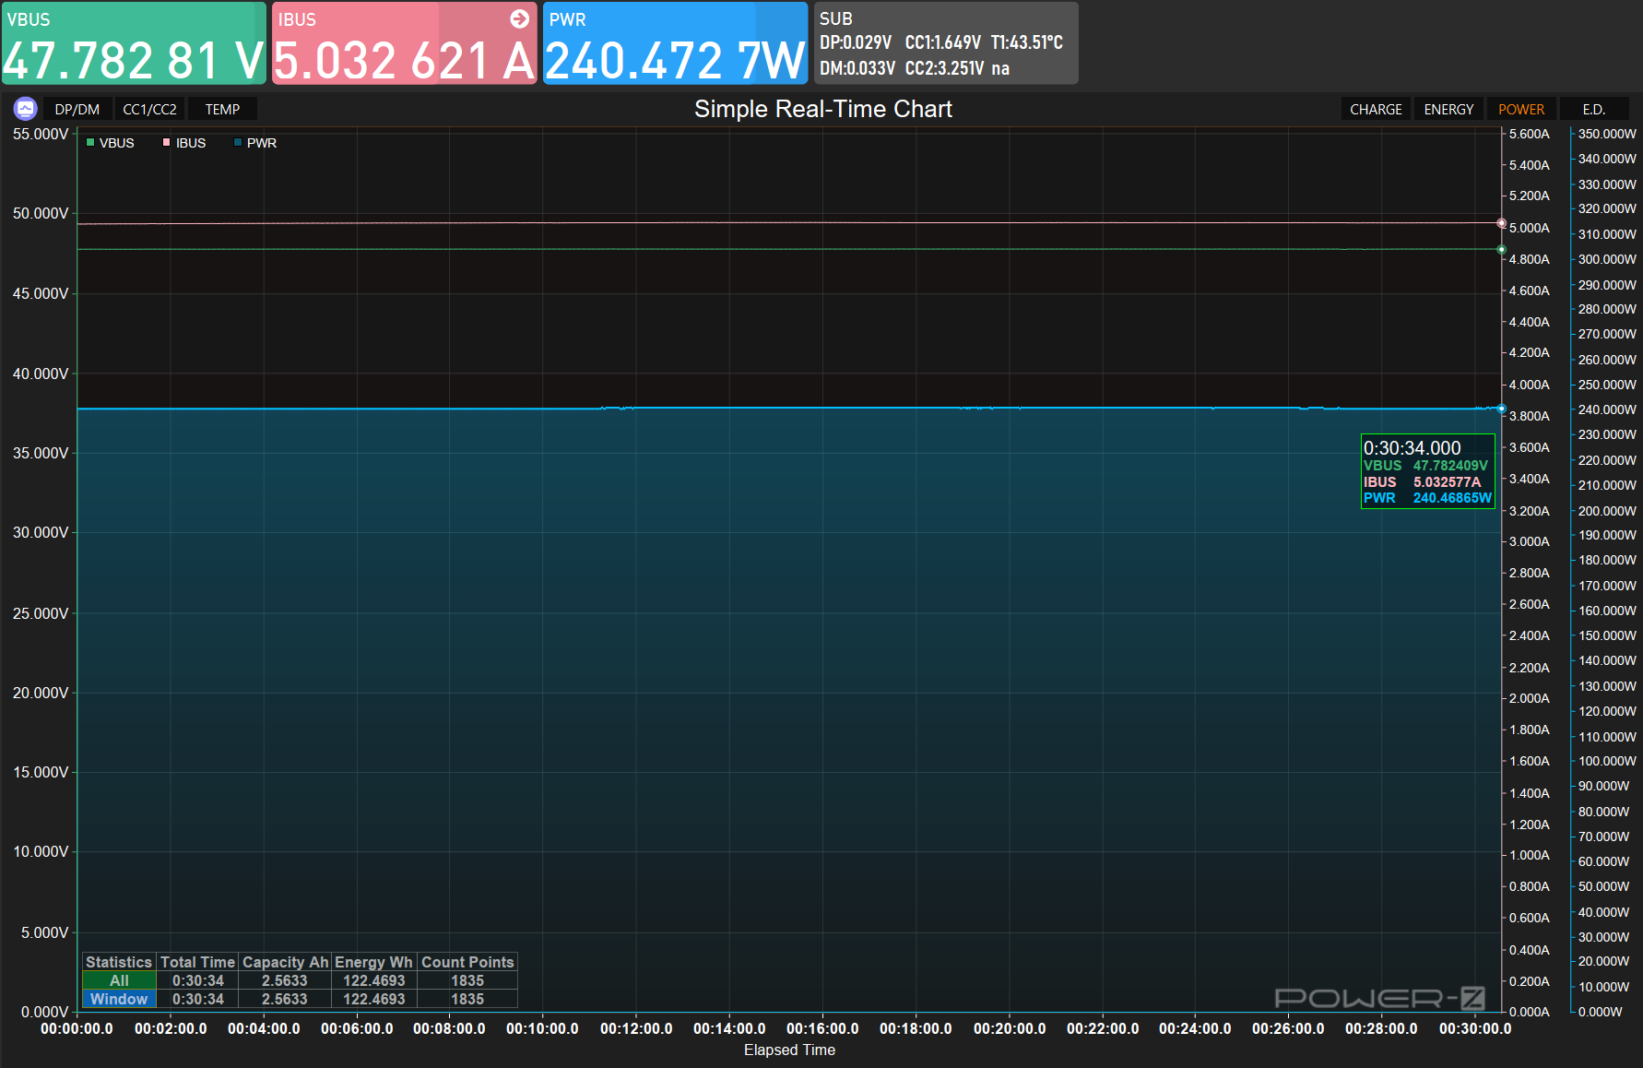Select the ENERGY view tab
This screenshot has height=1068, width=1643.
pyautogui.click(x=1448, y=109)
